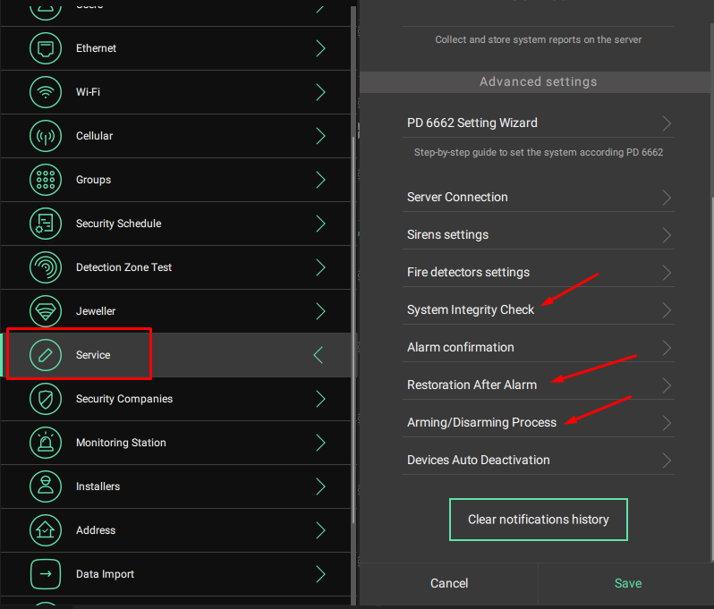The image size is (714, 609).
Task: Expand the Installers row chevron
Action: pos(320,486)
